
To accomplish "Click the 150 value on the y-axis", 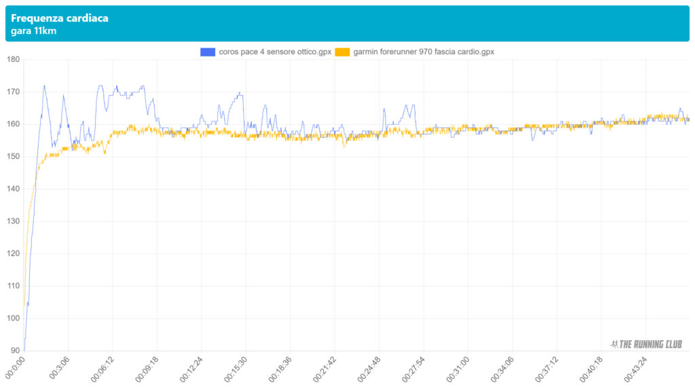I will pyautogui.click(x=12, y=157).
